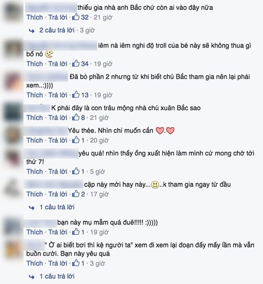The image size is (263, 284).
Task: Expand the last '1 câu trả lời' thread
Action: click(57, 276)
